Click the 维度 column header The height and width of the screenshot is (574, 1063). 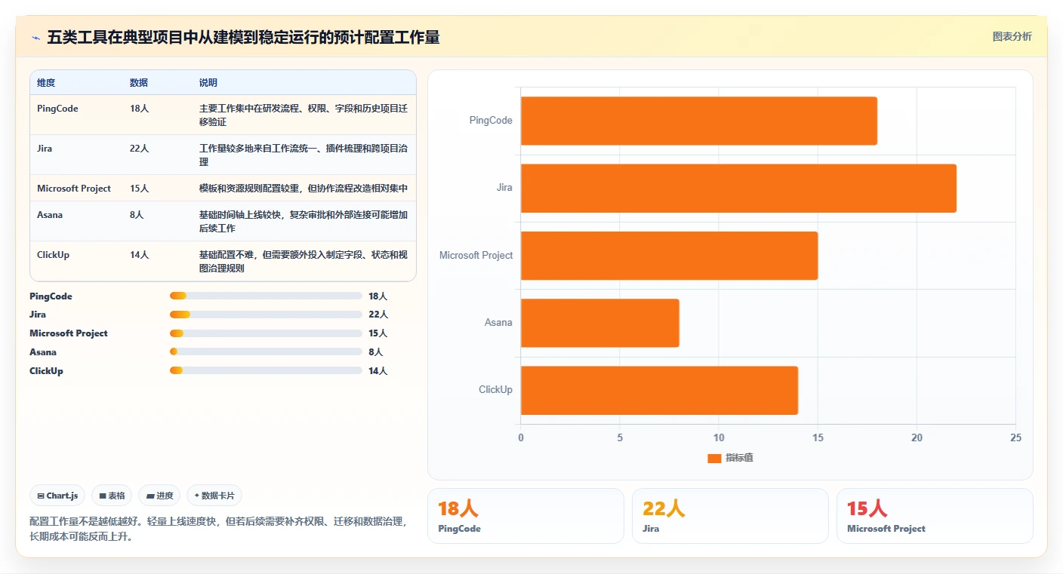coord(46,83)
